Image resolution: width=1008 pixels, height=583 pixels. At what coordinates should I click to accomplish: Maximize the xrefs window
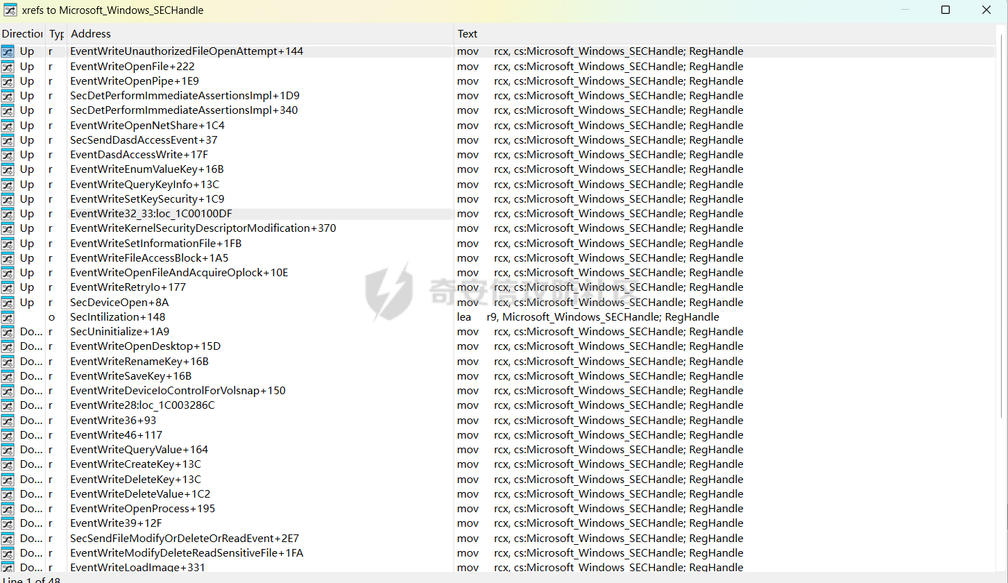tap(945, 10)
